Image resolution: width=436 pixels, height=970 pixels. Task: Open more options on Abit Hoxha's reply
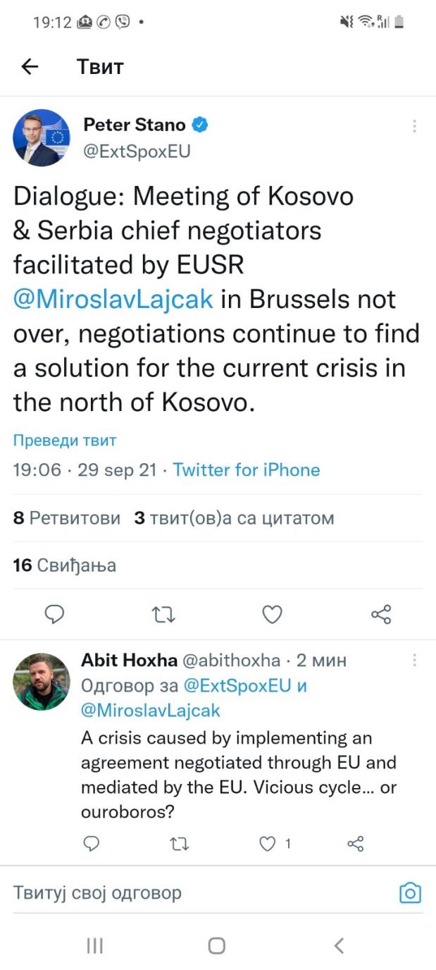pyautogui.click(x=414, y=661)
